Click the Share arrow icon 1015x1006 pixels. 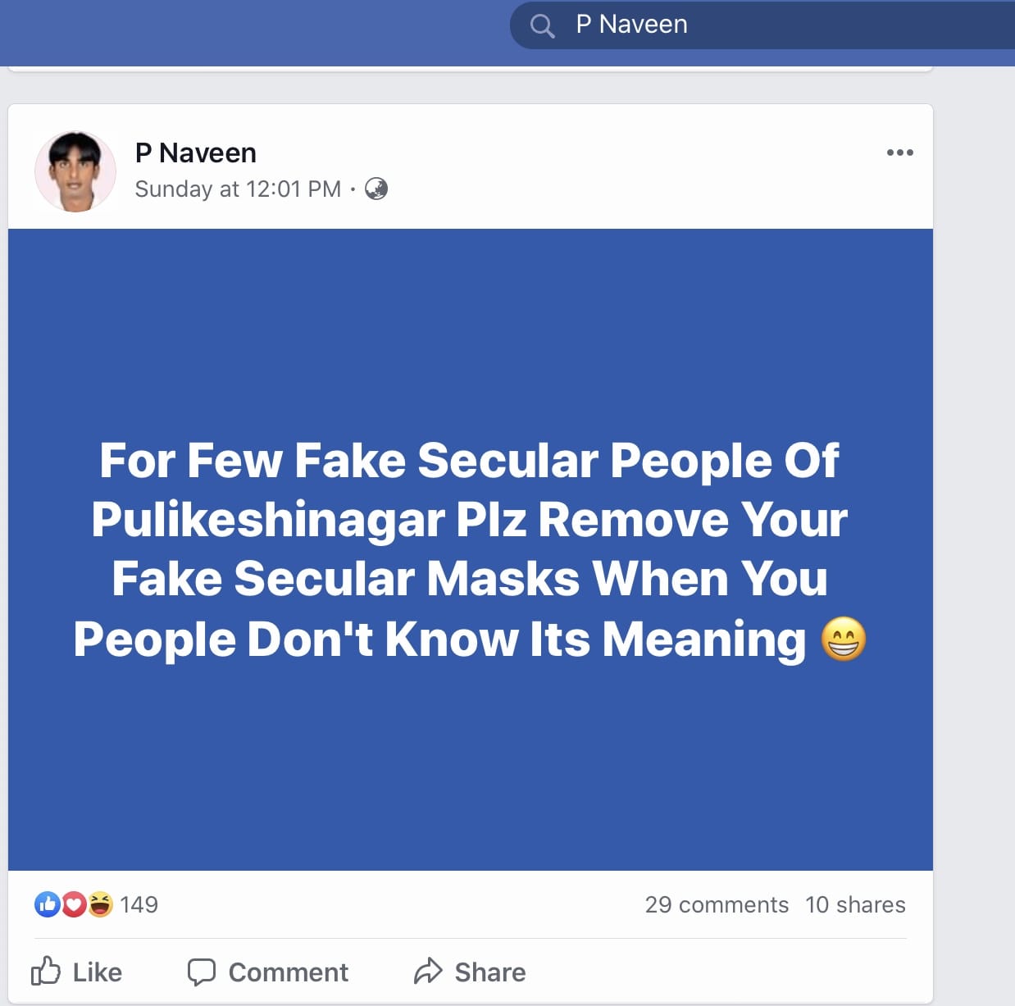click(x=428, y=972)
